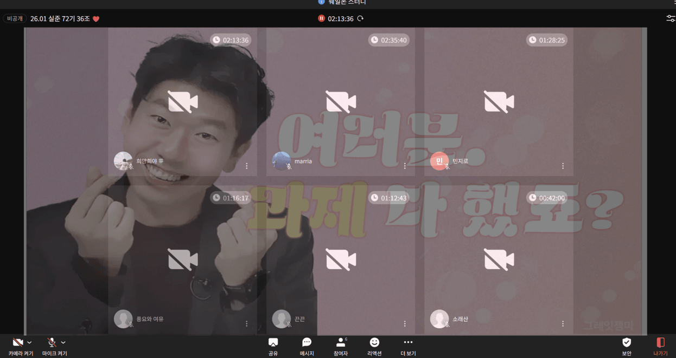Expand camera options arrow
The image size is (676, 358).
[x=29, y=342]
